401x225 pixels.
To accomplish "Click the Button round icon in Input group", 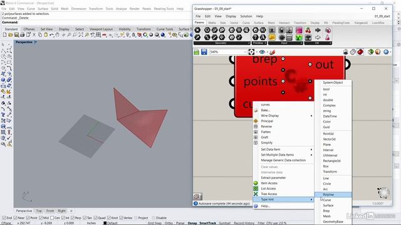I will (281, 37).
